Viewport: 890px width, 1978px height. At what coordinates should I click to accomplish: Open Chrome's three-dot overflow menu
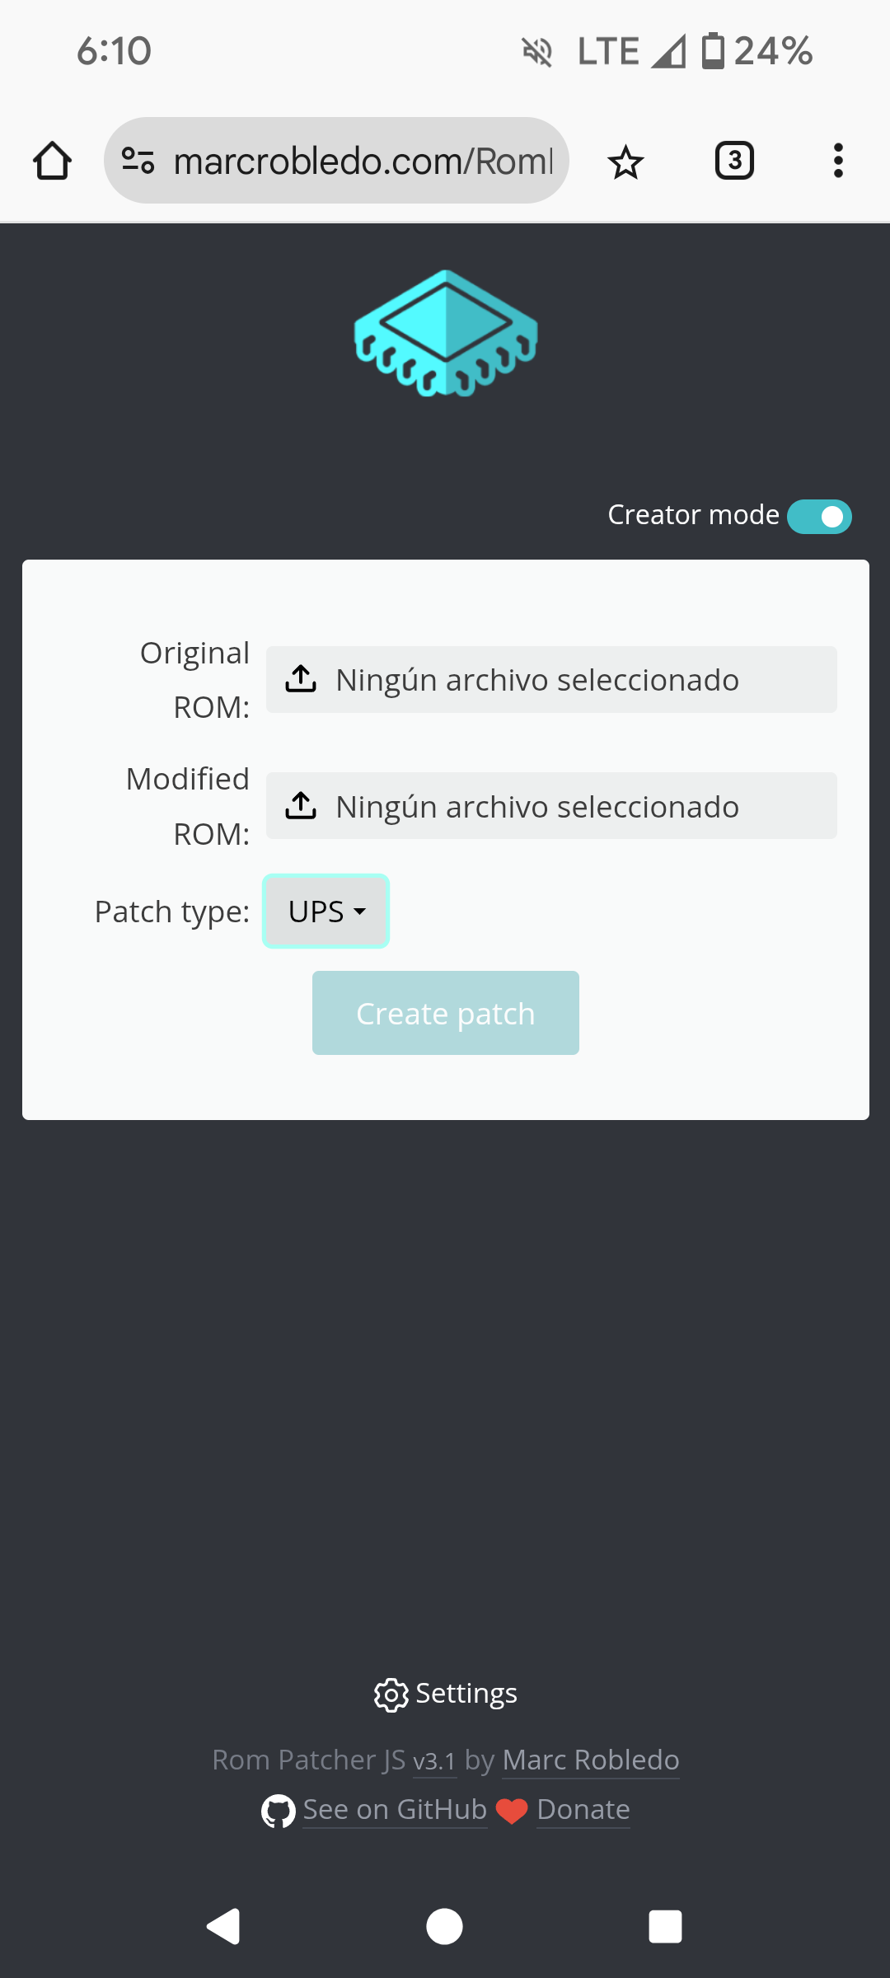click(x=838, y=161)
